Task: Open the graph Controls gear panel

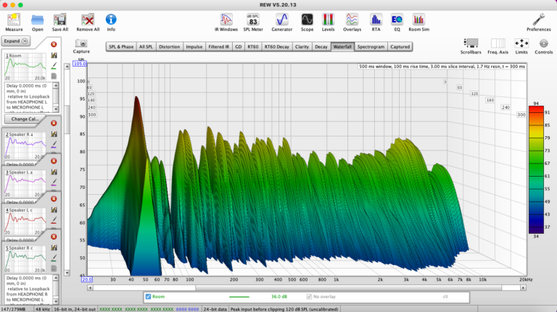Action: point(543,43)
